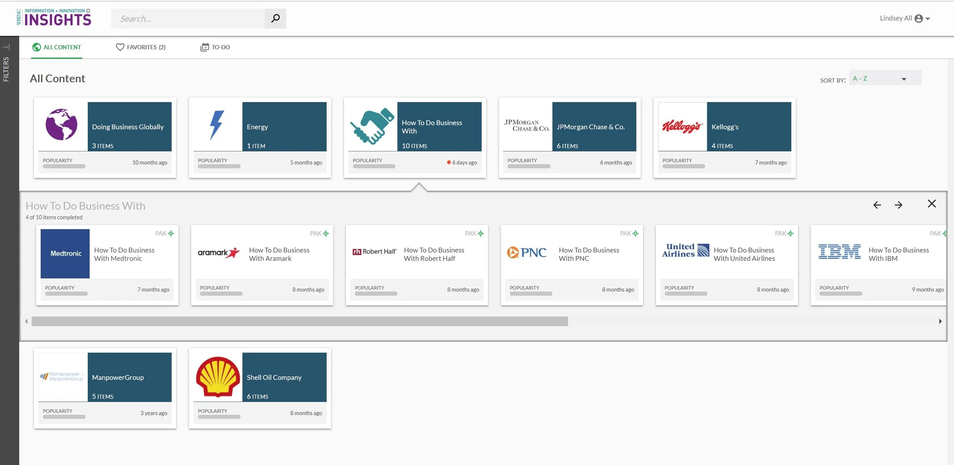Click the '3 years ago' timestamp

[x=154, y=413]
